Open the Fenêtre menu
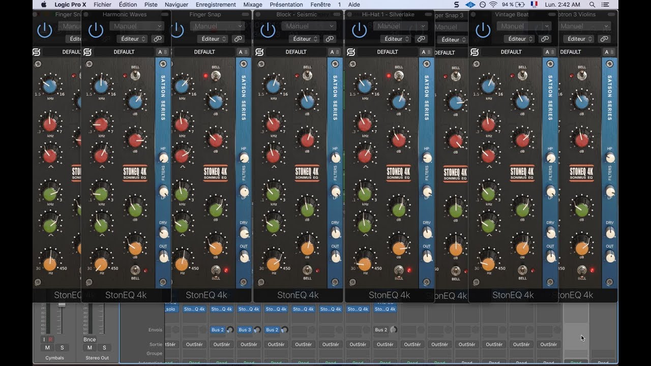 click(x=320, y=5)
